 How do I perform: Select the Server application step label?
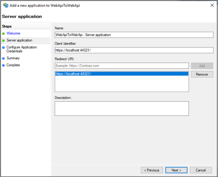pos(19,41)
